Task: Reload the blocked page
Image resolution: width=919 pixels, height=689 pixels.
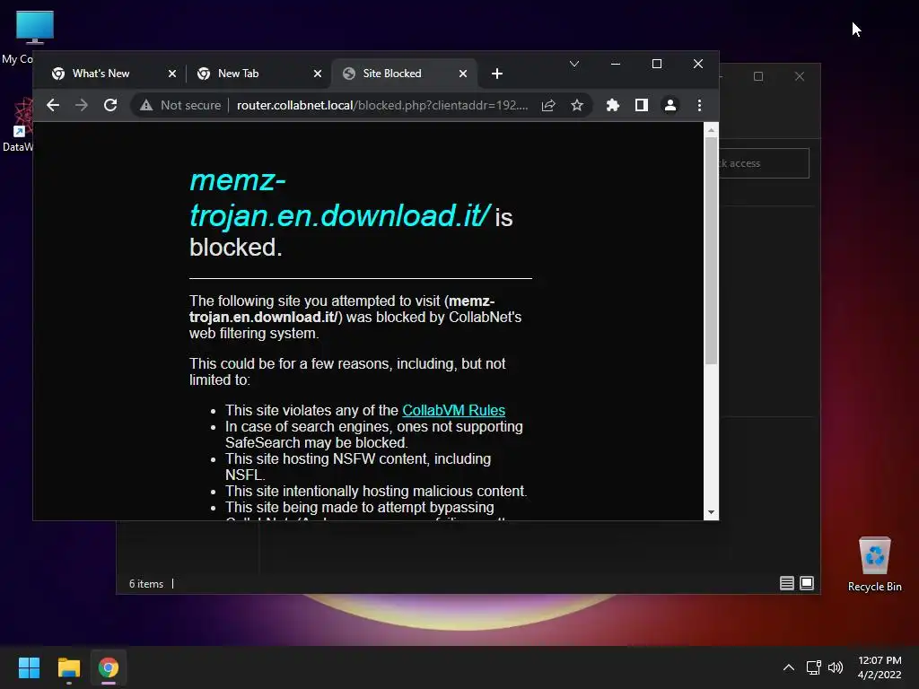Action: 110,105
